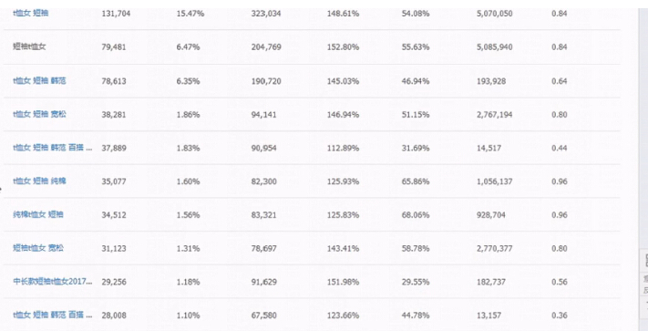Open the QR code icon in side widget
Image resolution: width=648 pixels, height=331 pixels.
coord(644,261)
